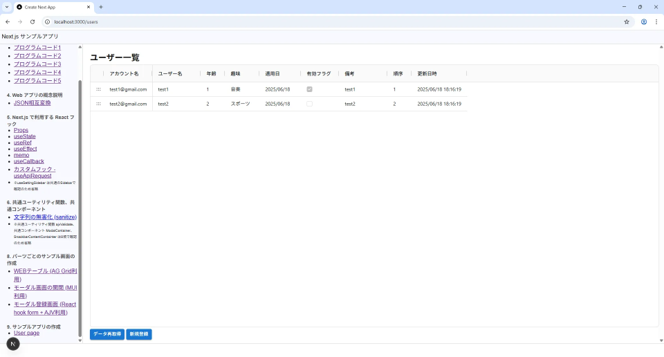Select the test1@gmail.com account cell

point(128,89)
